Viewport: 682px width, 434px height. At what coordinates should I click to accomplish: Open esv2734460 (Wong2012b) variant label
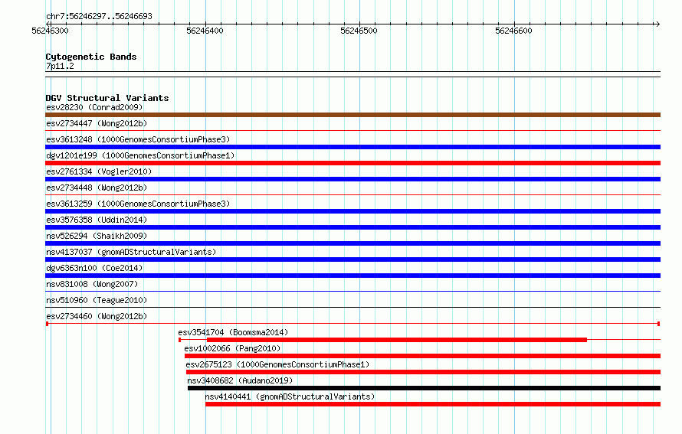[x=97, y=316]
